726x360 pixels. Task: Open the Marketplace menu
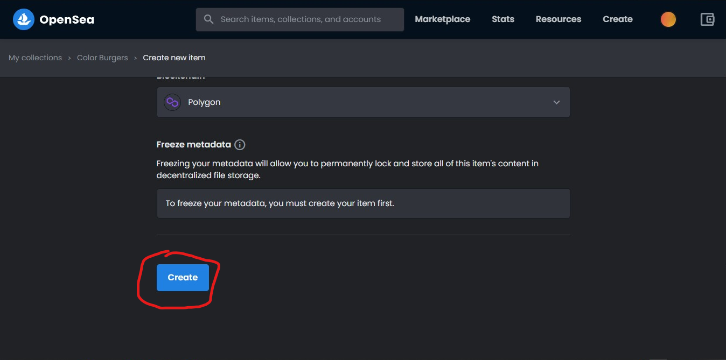pos(443,19)
